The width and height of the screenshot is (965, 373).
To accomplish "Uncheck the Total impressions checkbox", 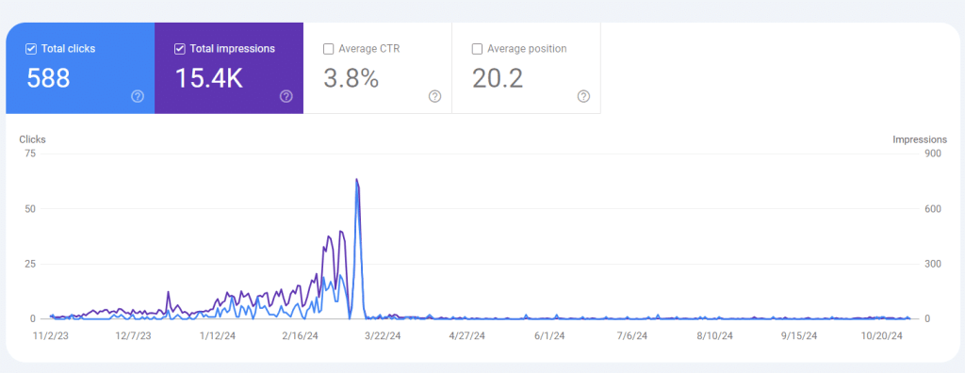I will [180, 49].
